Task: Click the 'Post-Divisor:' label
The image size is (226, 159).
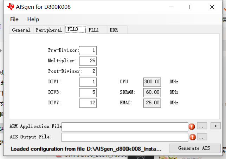Action: pos(65,71)
